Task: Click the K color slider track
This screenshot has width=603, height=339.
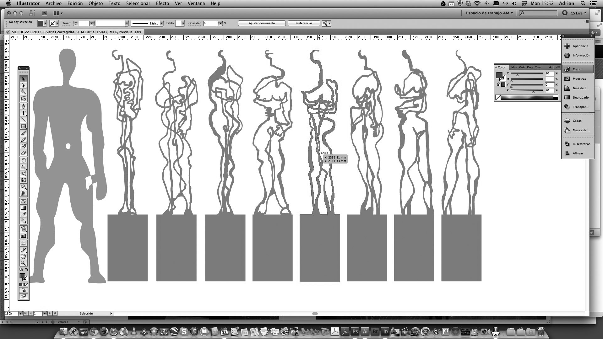Action: (527, 90)
